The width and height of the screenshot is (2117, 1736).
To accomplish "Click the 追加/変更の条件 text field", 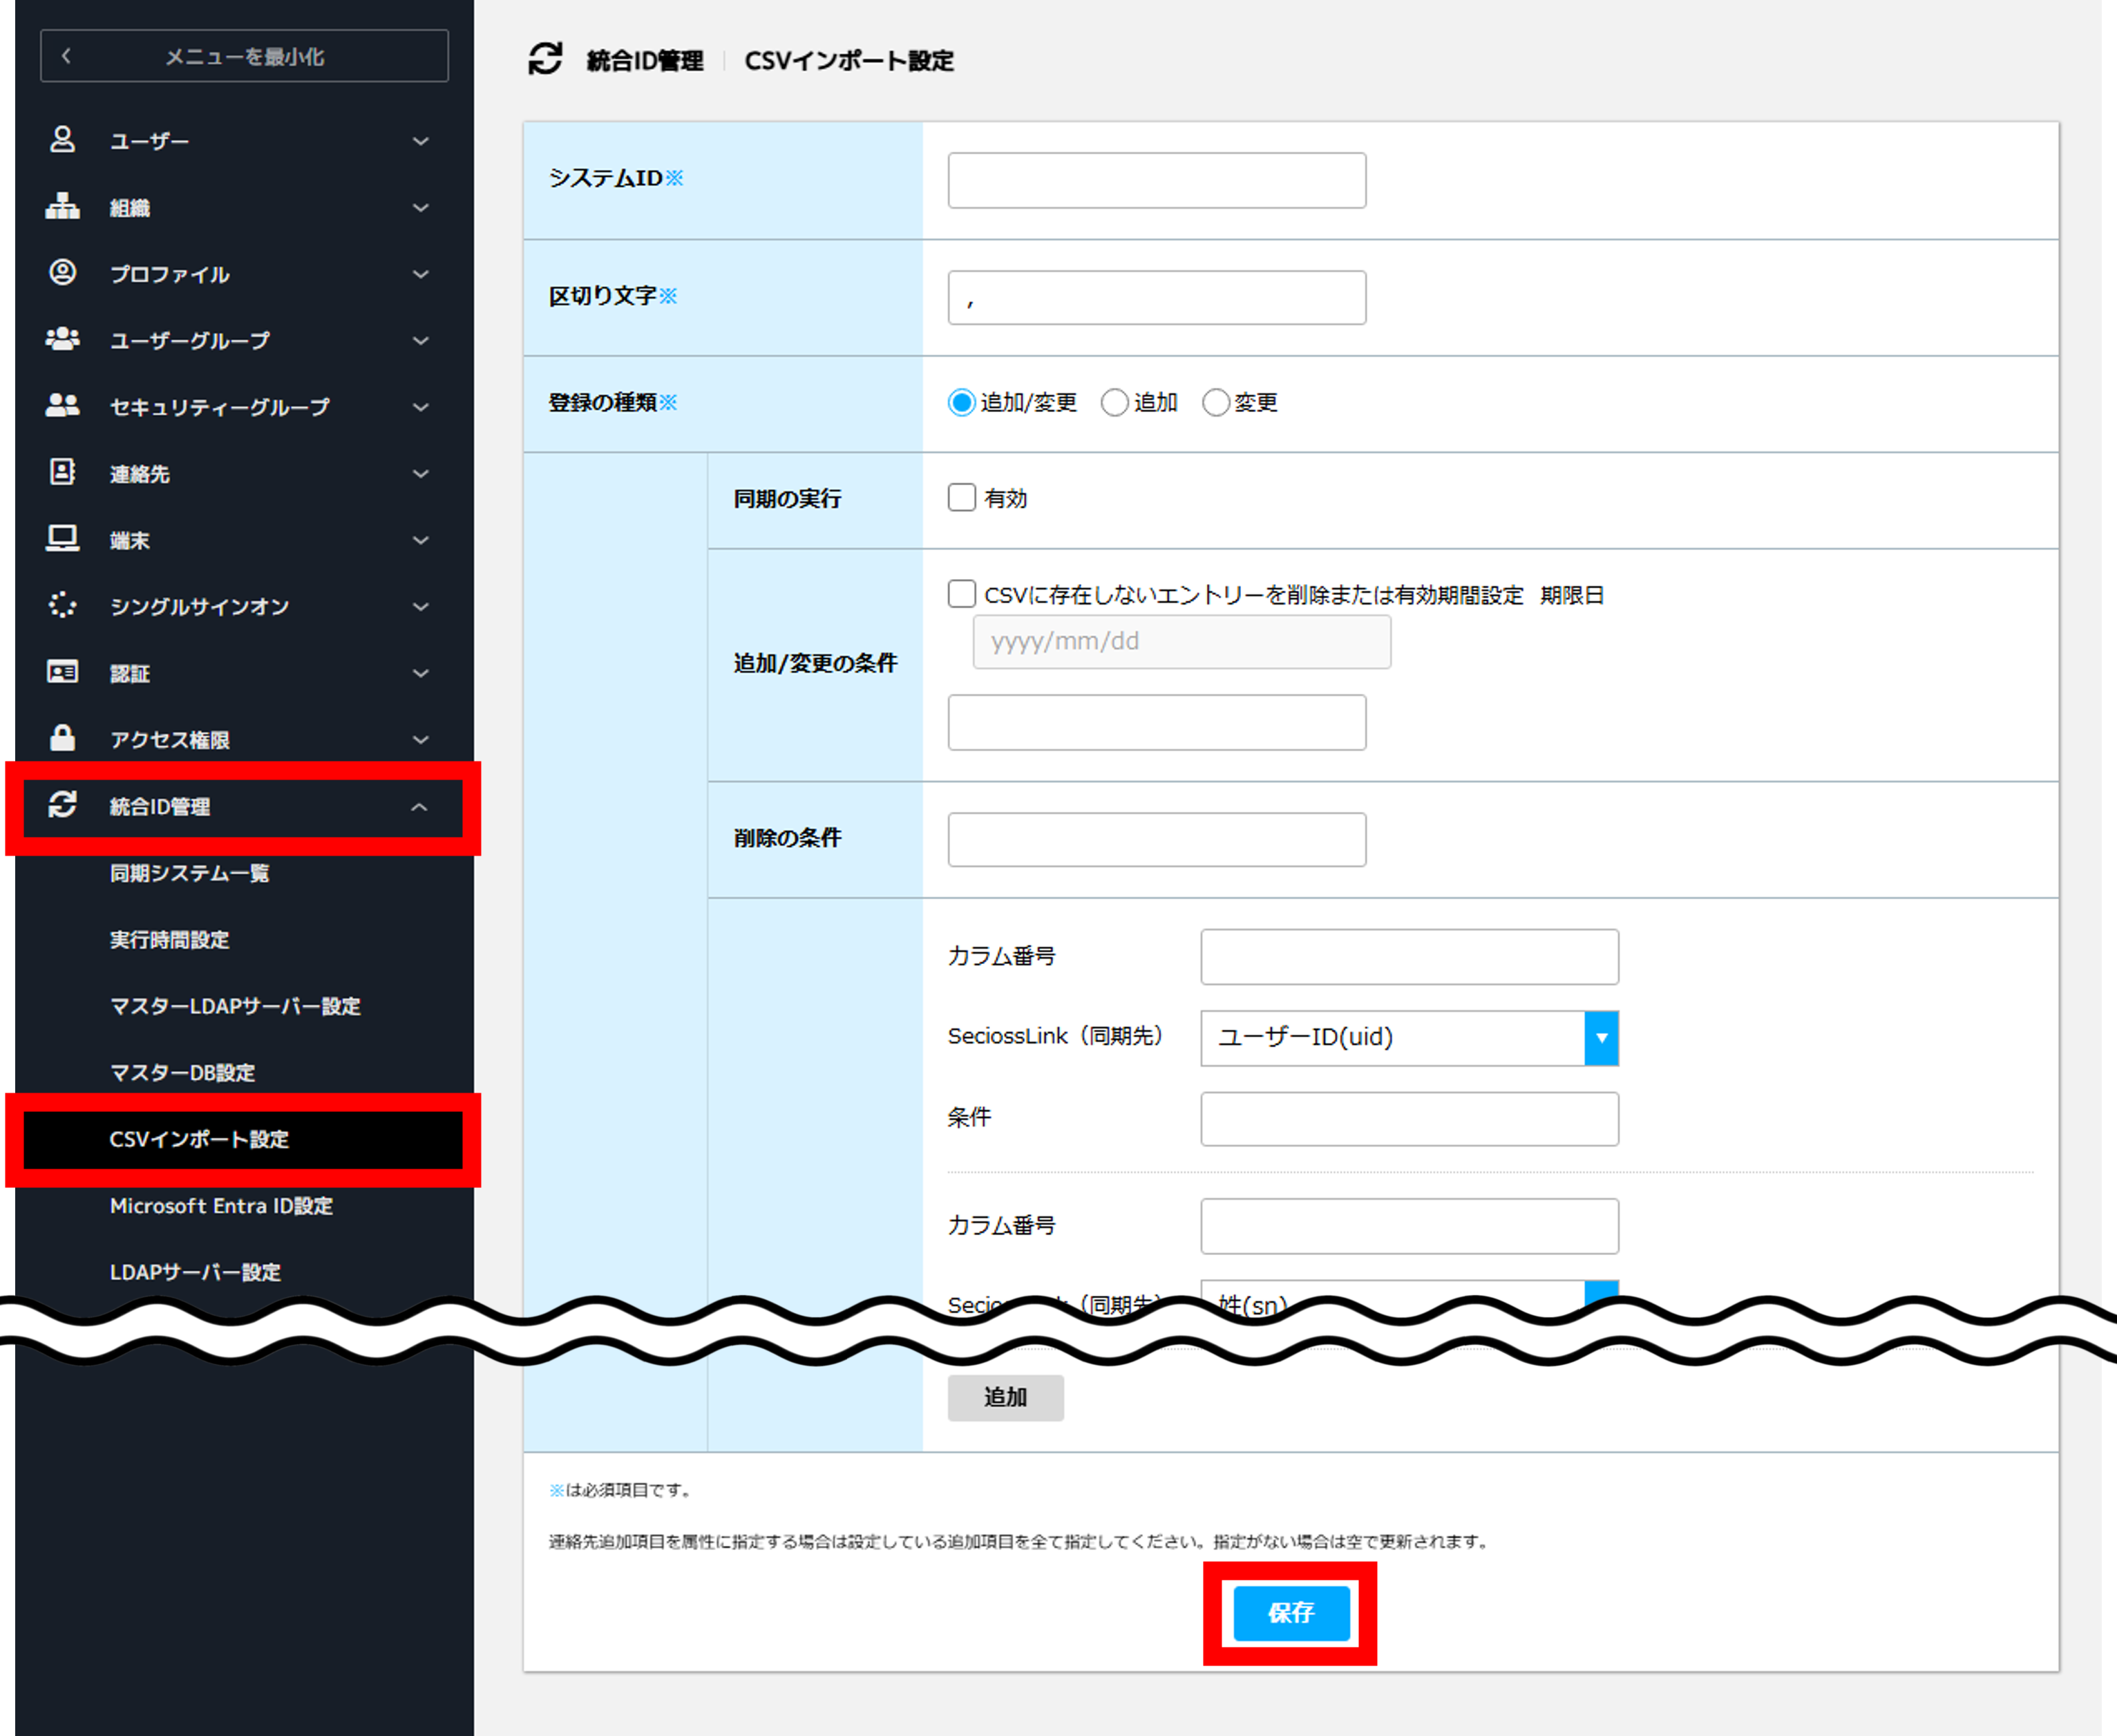I will pyautogui.click(x=1157, y=722).
